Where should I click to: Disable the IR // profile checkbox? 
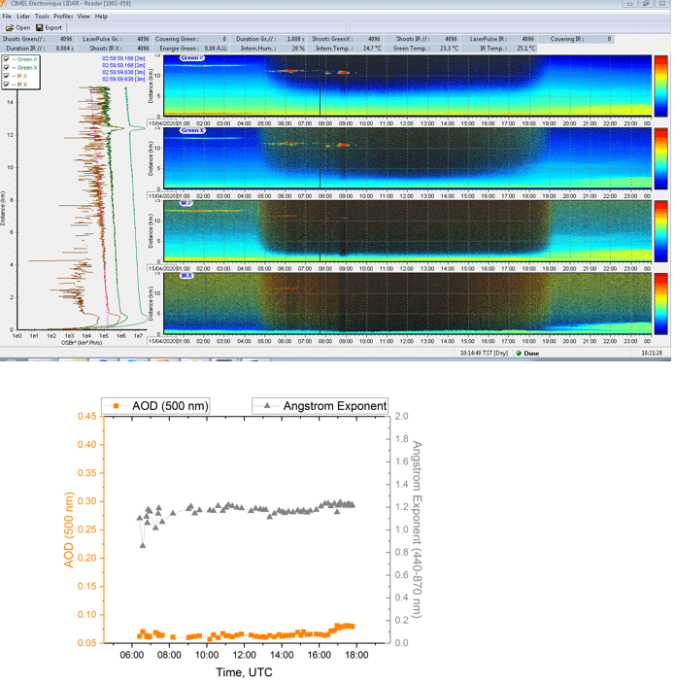tap(8, 75)
